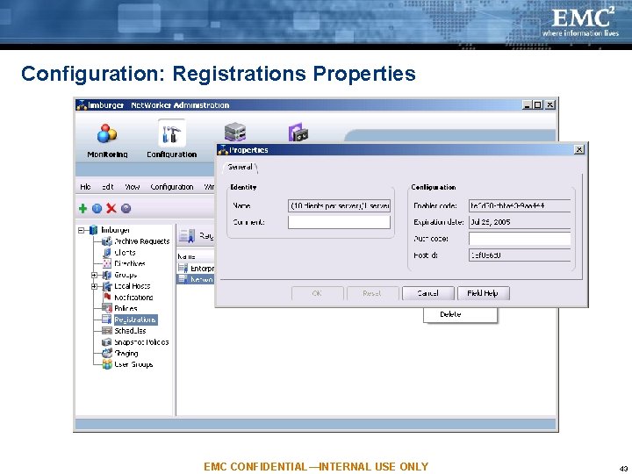Select the highlighted Network row in list
The height and width of the screenshot is (474, 632).
click(x=195, y=279)
